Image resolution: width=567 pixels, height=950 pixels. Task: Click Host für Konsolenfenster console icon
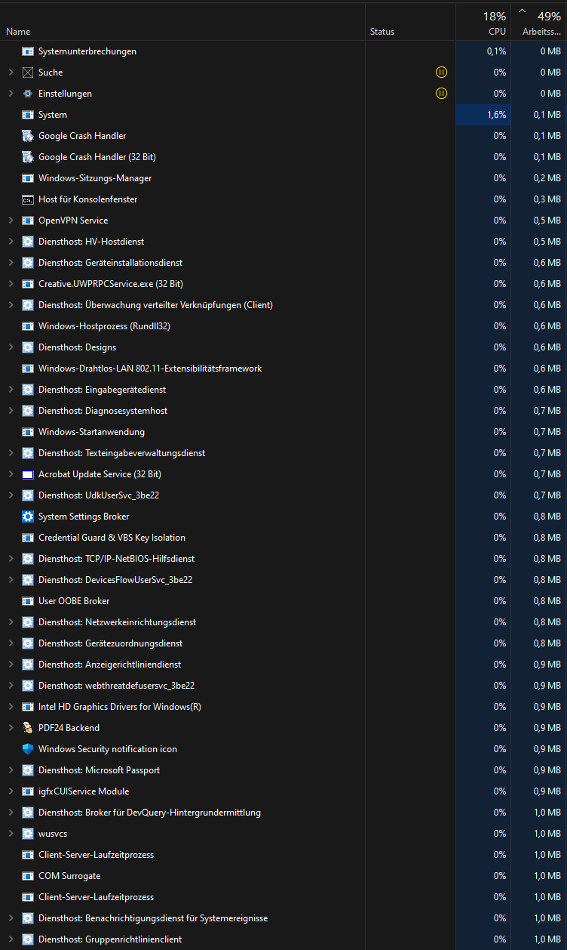[28, 199]
